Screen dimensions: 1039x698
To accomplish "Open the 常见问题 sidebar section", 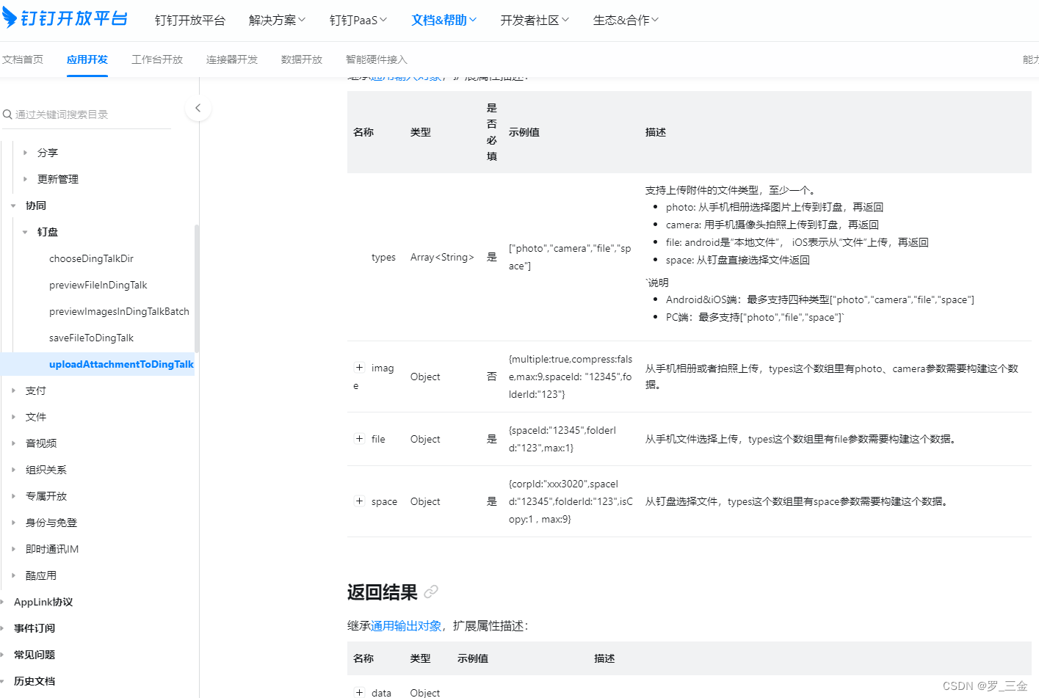I will pos(35,655).
